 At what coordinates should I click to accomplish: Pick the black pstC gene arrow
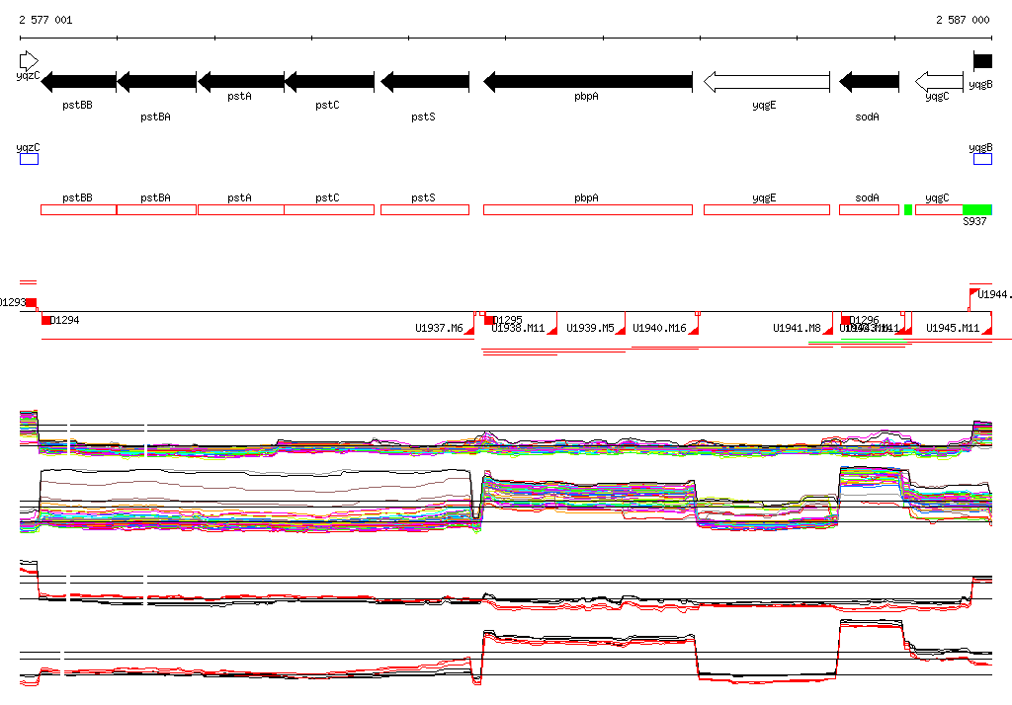(329, 82)
